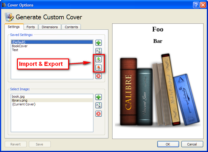The width and height of the screenshot is (208, 152).
Task: Add a new saved setting with the green plus
Action: (98, 43)
